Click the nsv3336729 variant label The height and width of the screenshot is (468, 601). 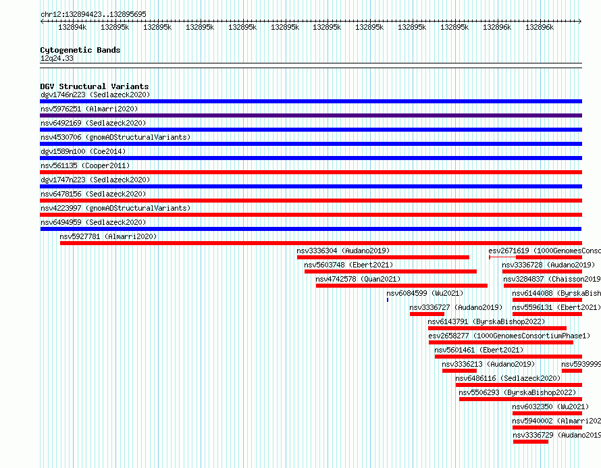click(x=557, y=435)
